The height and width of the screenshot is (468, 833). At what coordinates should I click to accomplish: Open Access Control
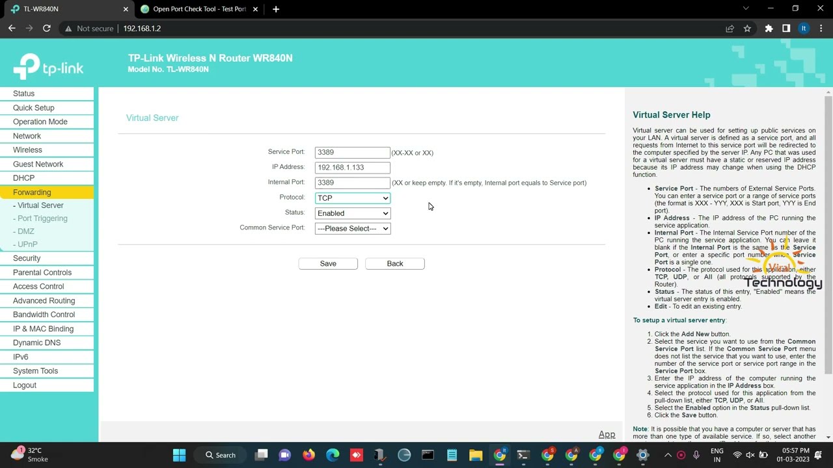47,287
